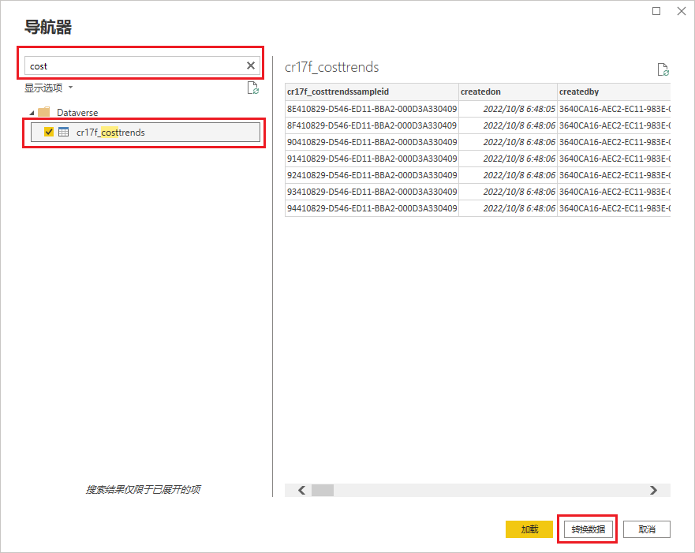This screenshot has height=553, width=695.
Task: Click cell 94410829-D546-ED11-BBA2-000D3A330409
Action: point(372,208)
